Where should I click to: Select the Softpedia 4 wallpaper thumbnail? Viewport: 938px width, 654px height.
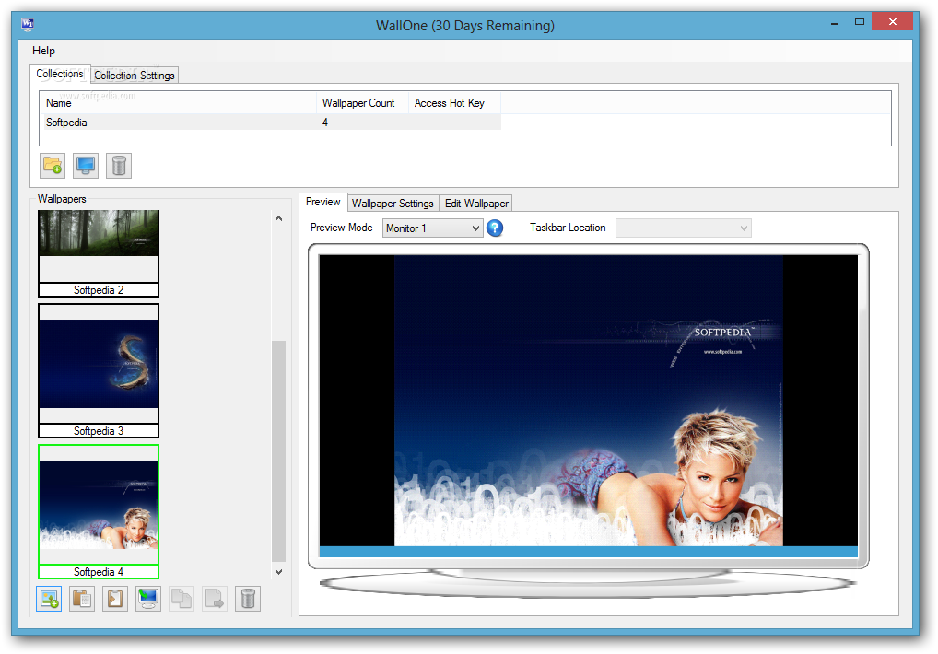pos(99,512)
